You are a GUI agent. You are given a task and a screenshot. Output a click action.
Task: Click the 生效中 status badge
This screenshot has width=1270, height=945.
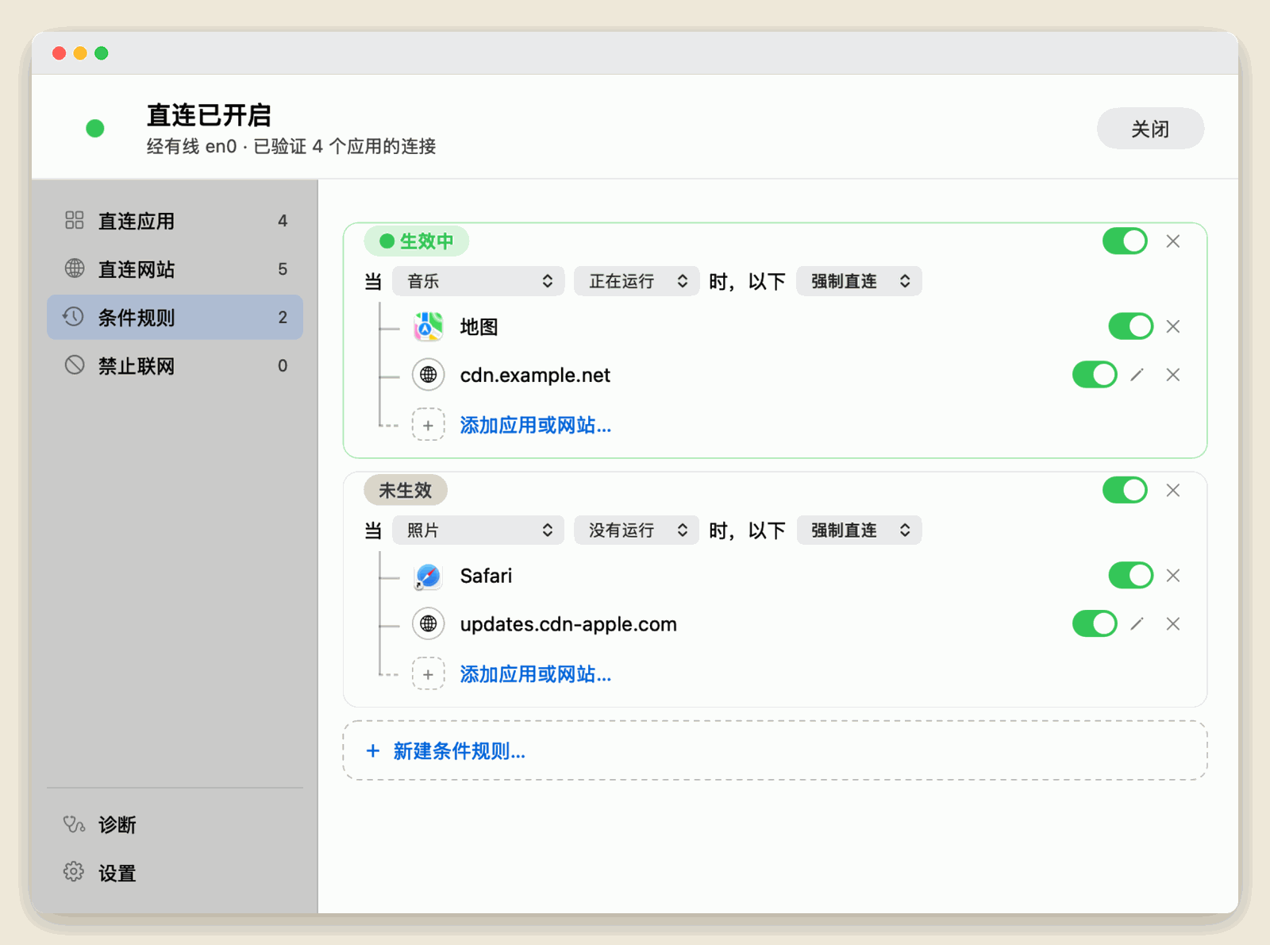(417, 241)
